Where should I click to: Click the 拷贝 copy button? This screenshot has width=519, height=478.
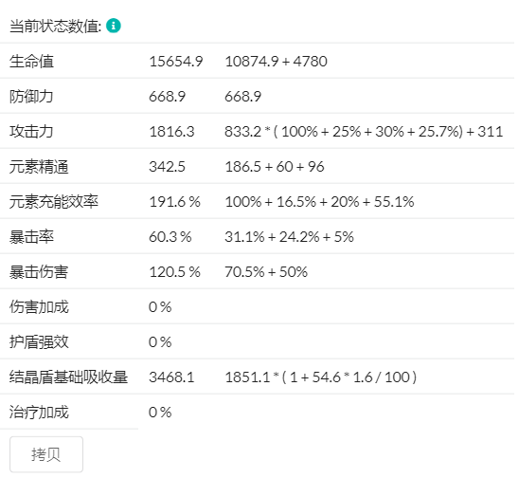46,454
